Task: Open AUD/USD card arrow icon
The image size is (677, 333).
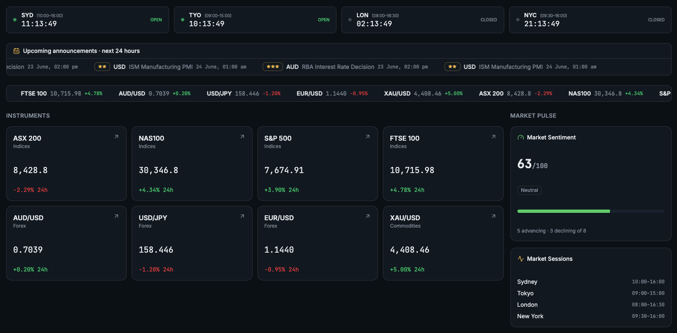Action: coord(116,216)
